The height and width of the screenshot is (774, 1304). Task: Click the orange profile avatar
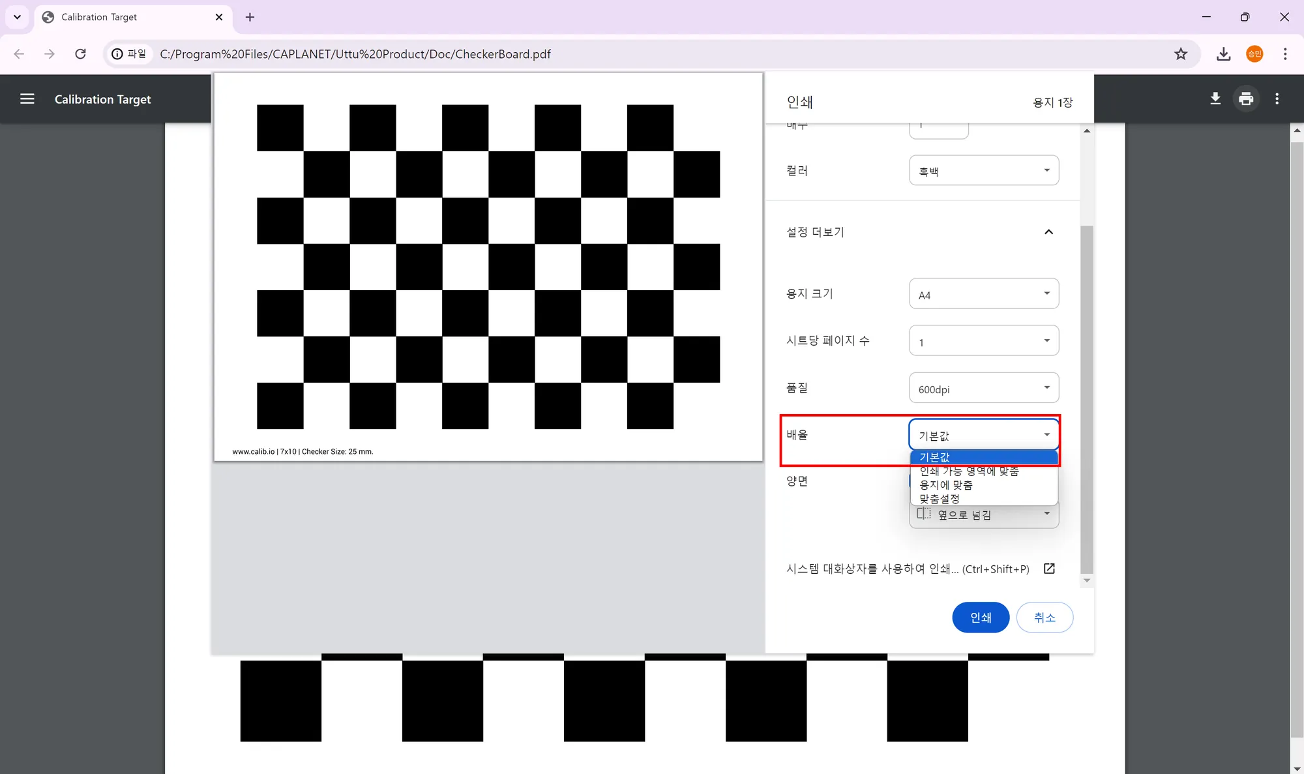pyautogui.click(x=1254, y=54)
